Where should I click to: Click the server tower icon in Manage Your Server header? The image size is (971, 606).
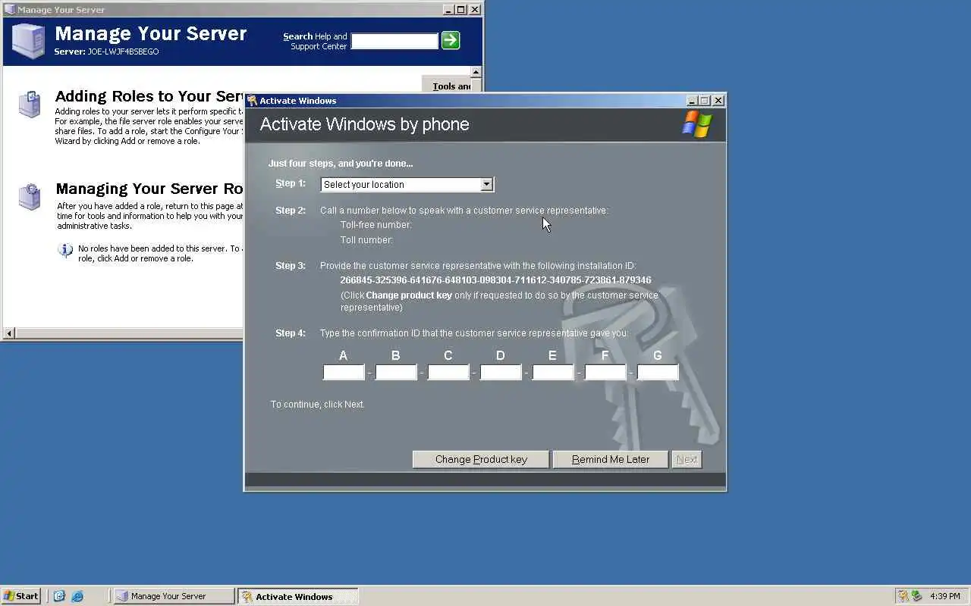29,41
